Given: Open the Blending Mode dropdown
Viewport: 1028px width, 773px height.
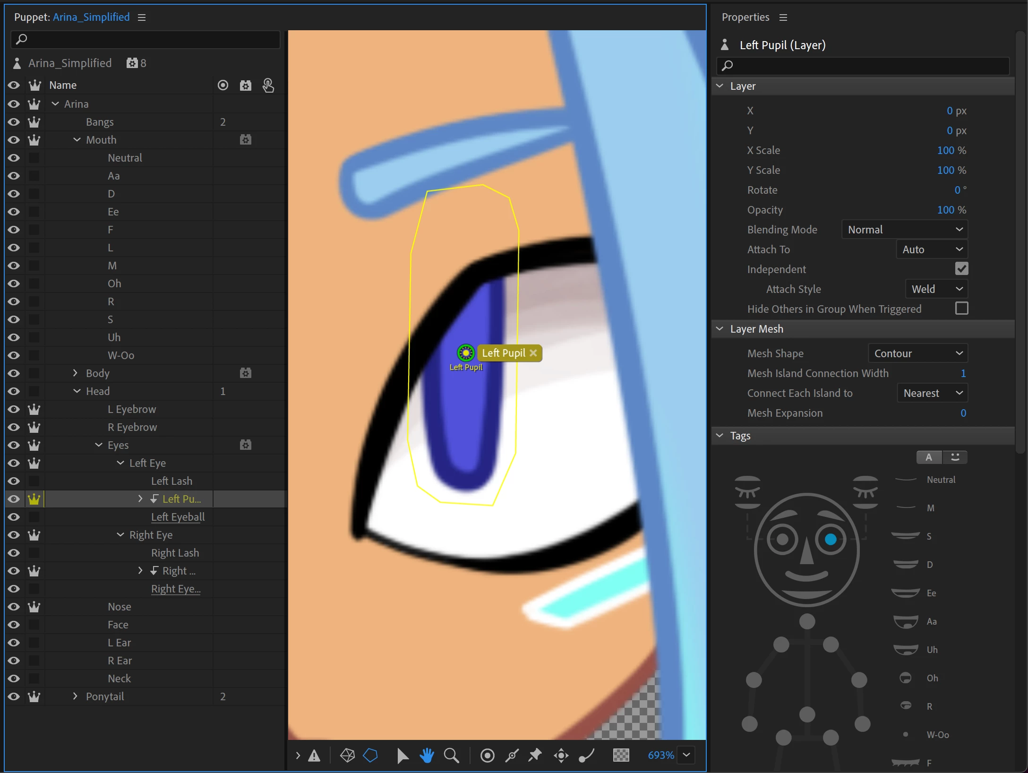Looking at the screenshot, I should pos(904,230).
